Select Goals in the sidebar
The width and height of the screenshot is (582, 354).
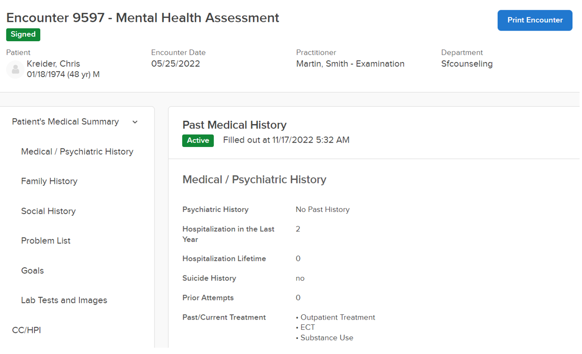point(32,271)
